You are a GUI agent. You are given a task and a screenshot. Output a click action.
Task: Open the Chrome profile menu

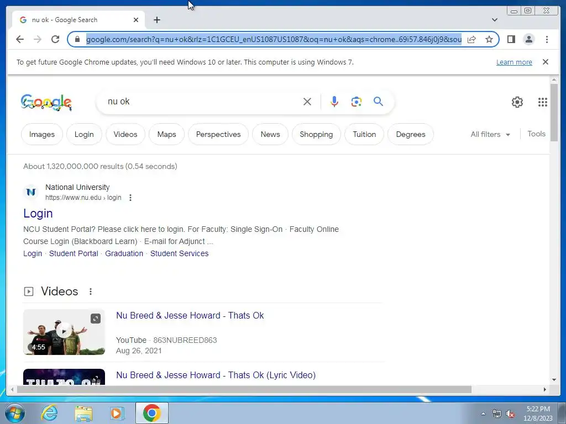pos(529,39)
